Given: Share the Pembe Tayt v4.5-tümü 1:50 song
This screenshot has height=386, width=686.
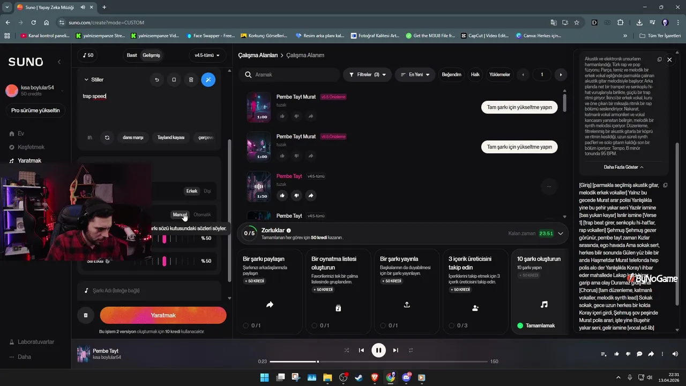Looking at the screenshot, I should pyautogui.click(x=311, y=196).
